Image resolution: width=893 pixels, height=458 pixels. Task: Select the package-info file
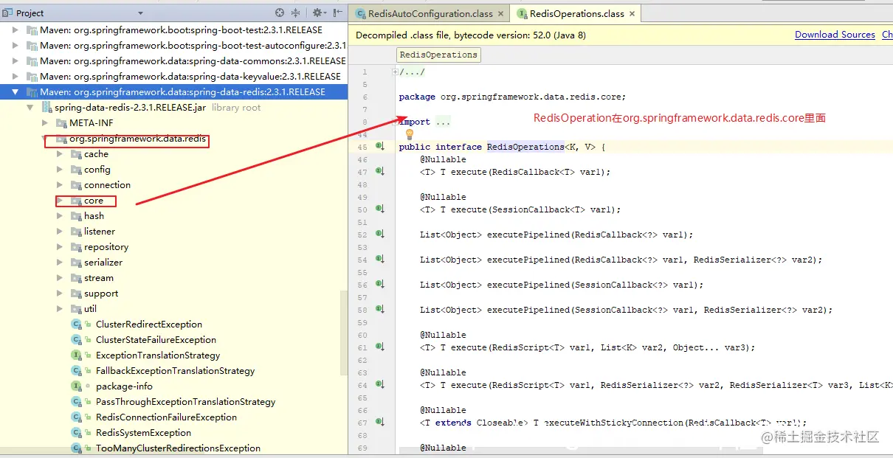coord(124,386)
